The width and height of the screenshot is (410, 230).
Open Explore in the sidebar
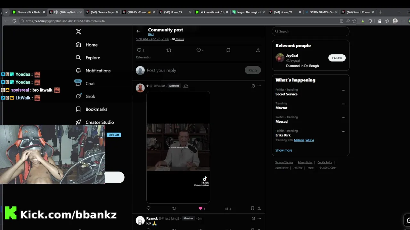click(x=88, y=57)
